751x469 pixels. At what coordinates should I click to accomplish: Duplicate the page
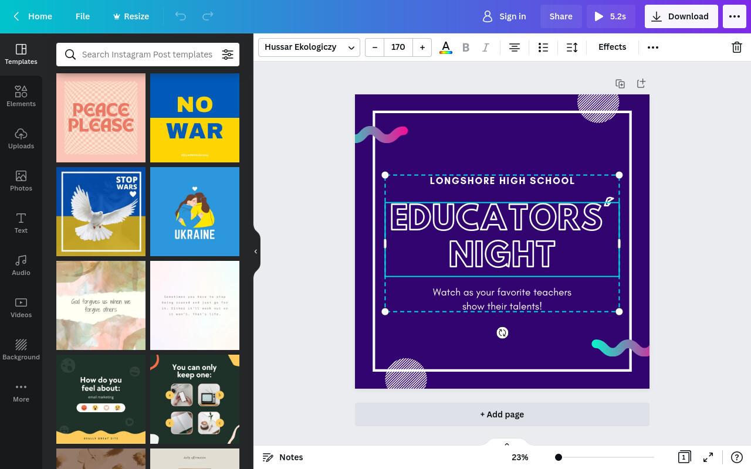620,84
